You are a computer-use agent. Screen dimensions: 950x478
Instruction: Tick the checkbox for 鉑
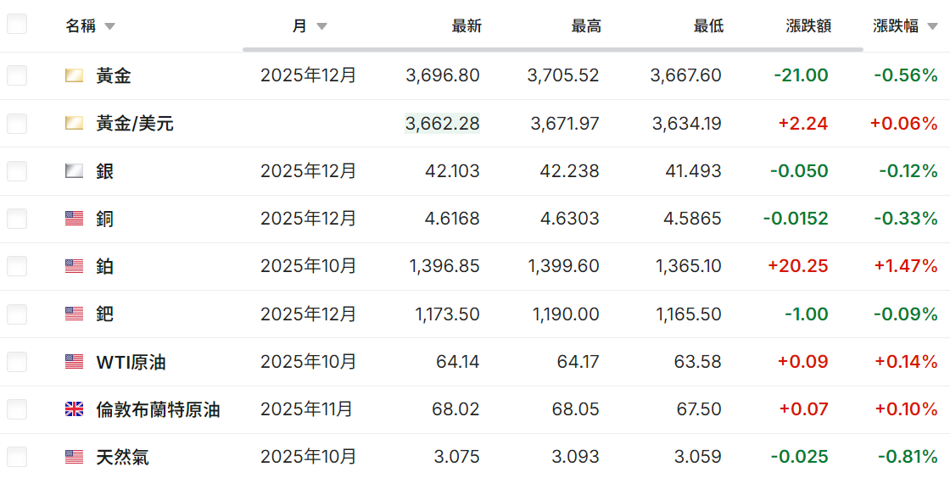click(17, 266)
